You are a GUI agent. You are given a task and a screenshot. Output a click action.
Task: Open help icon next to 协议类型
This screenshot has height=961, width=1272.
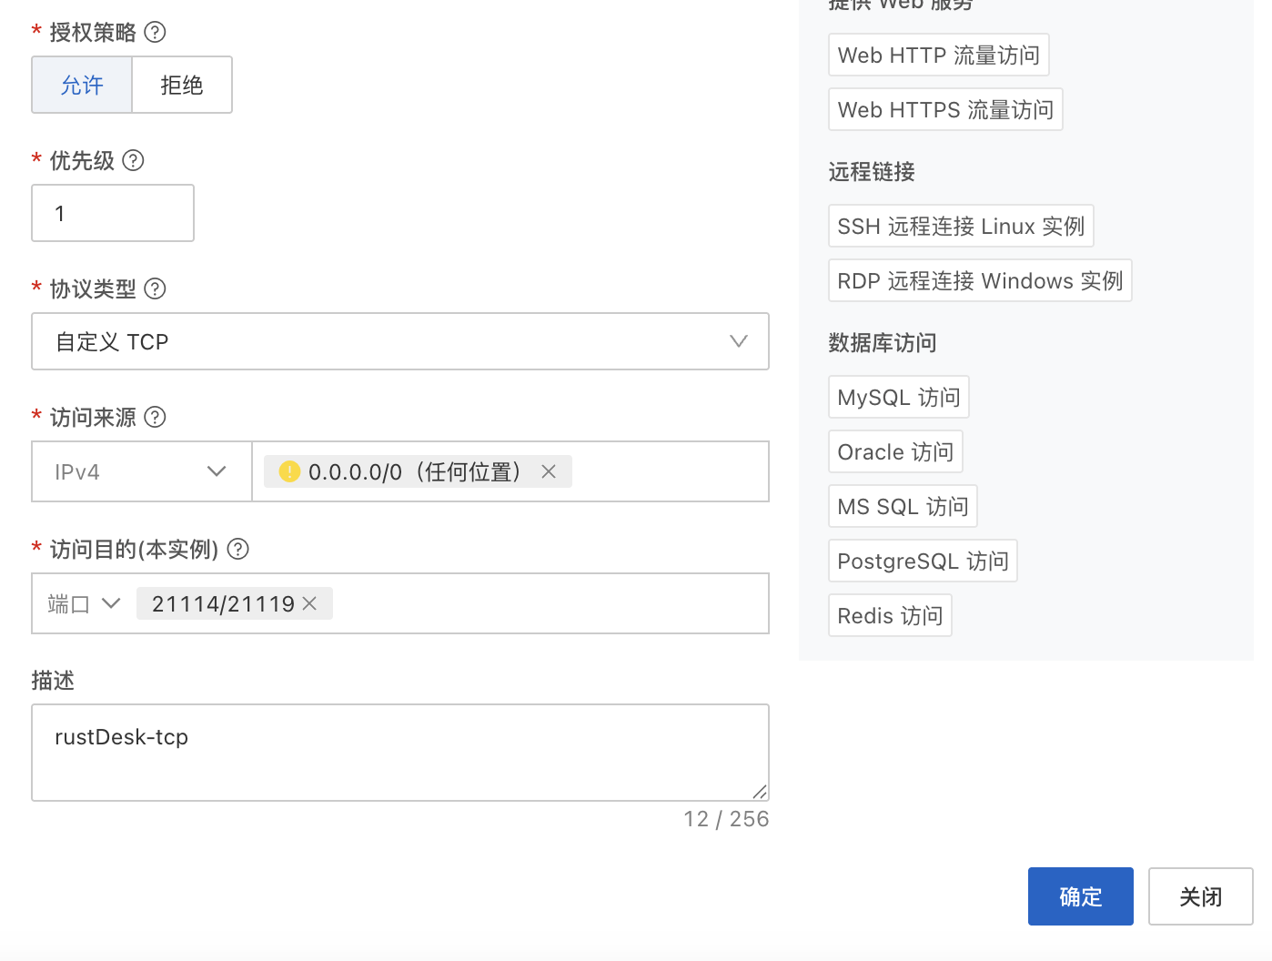tap(156, 289)
